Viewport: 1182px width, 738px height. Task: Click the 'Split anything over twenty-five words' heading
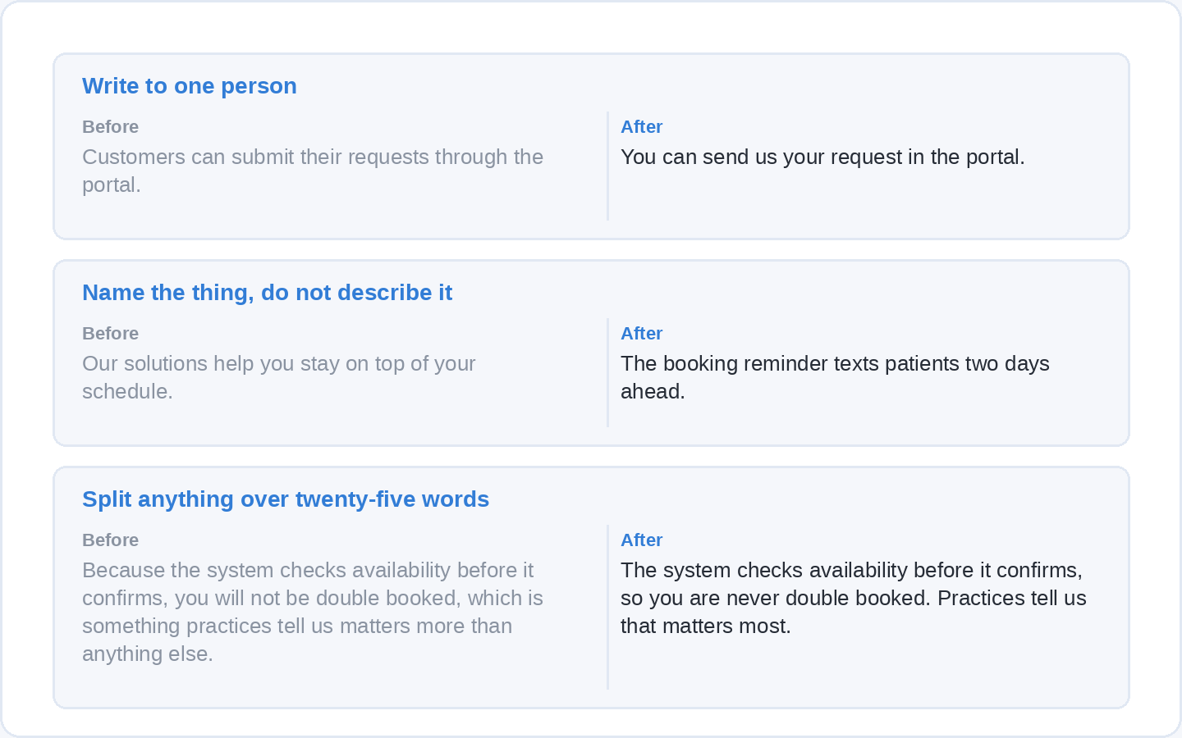click(286, 499)
